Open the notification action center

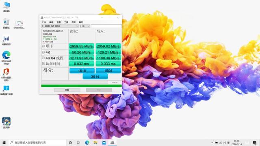pyautogui.click(x=255, y=142)
